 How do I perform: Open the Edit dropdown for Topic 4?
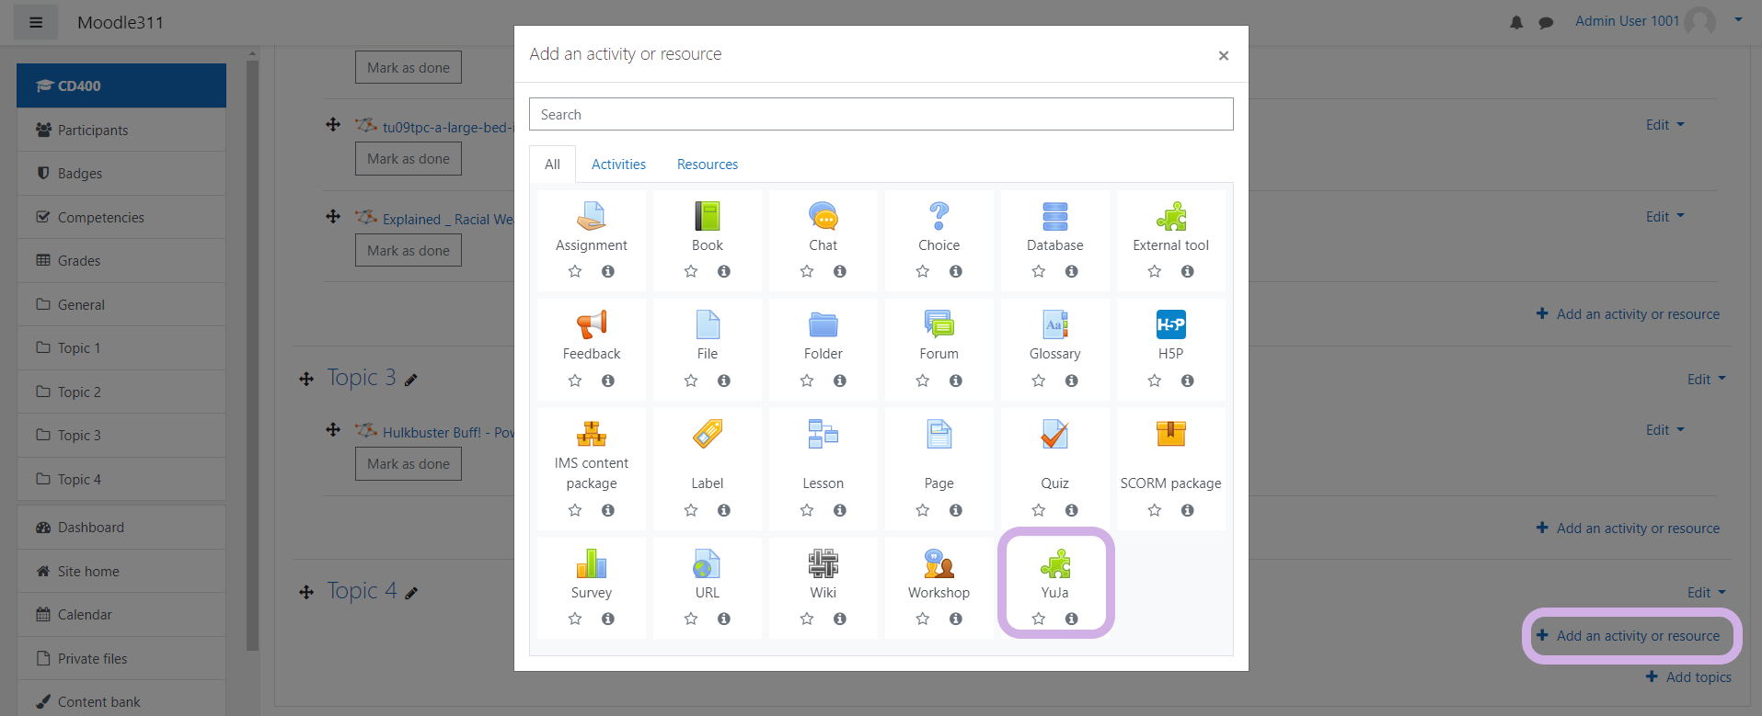[1706, 593]
